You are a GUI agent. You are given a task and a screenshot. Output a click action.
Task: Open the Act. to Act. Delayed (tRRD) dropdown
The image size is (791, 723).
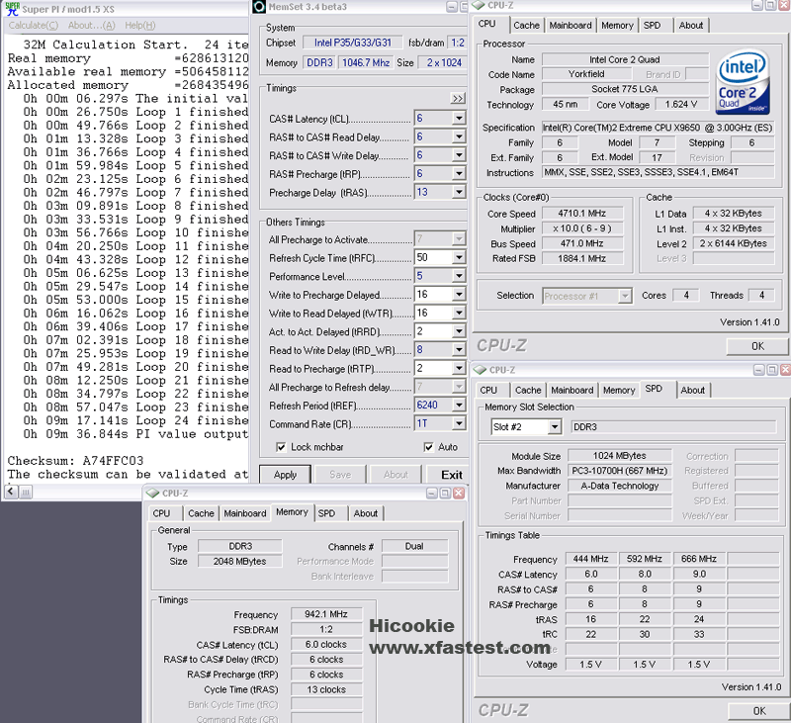coord(459,331)
